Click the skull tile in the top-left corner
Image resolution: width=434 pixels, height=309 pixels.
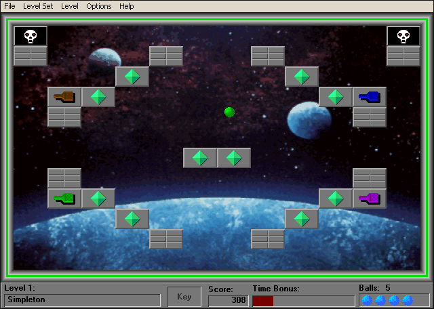(x=31, y=36)
